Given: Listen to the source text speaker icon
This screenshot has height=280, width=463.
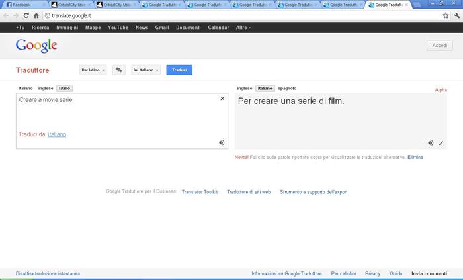Looking at the screenshot, I should pos(222,143).
